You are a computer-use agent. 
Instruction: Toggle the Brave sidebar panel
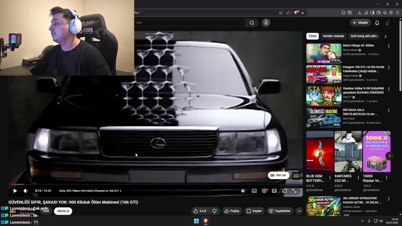coord(372,13)
